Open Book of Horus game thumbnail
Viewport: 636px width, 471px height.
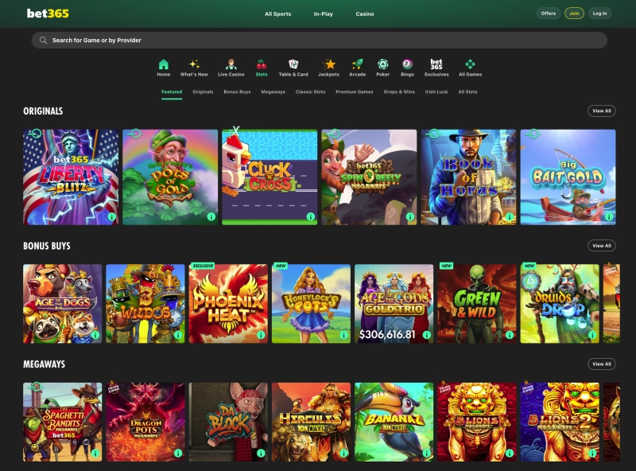pyautogui.click(x=468, y=177)
